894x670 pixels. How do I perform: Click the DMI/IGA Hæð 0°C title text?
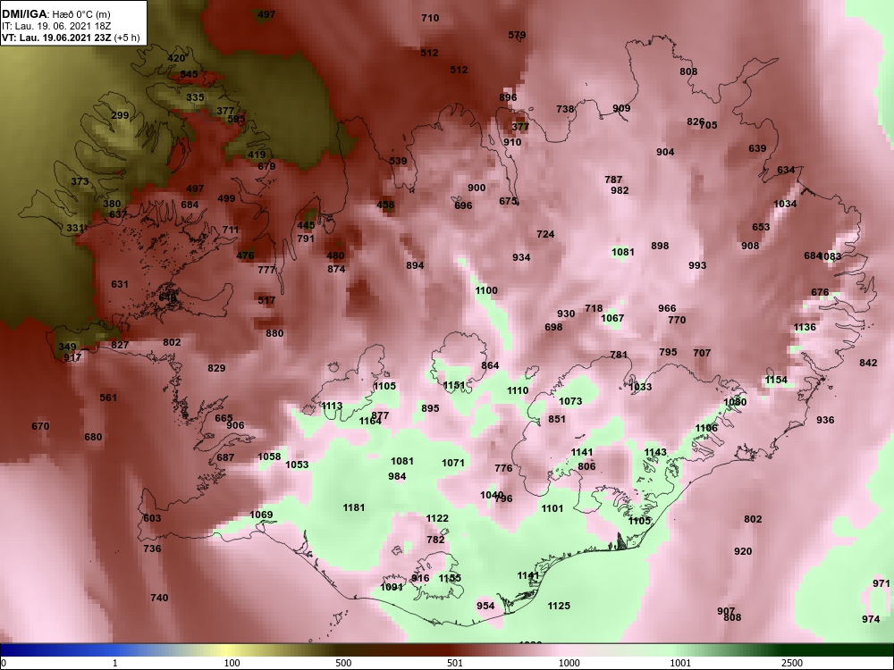tap(55, 14)
